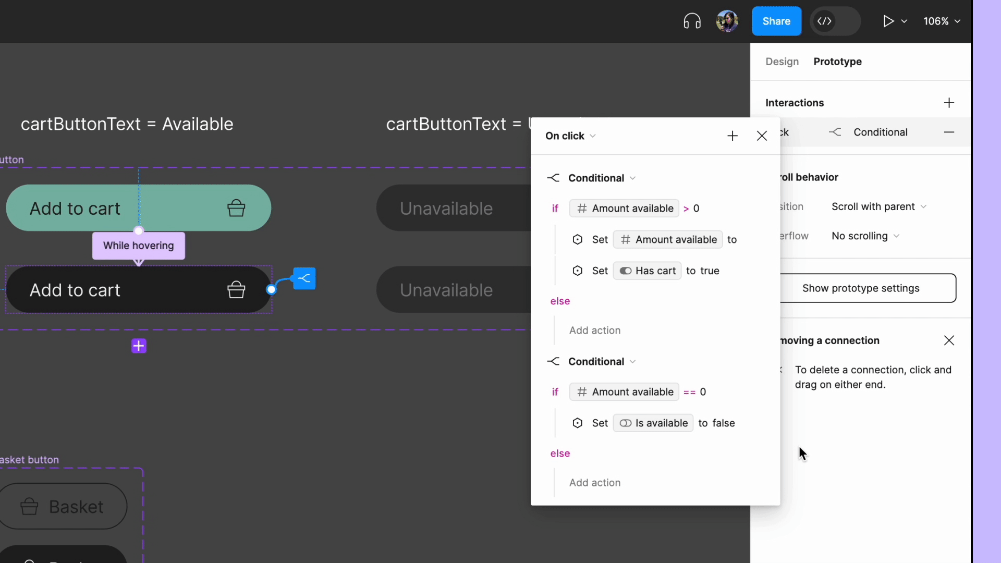This screenshot has width=1001, height=563.
Task: Open the Scroll with parent dropdown
Action: 879,207
